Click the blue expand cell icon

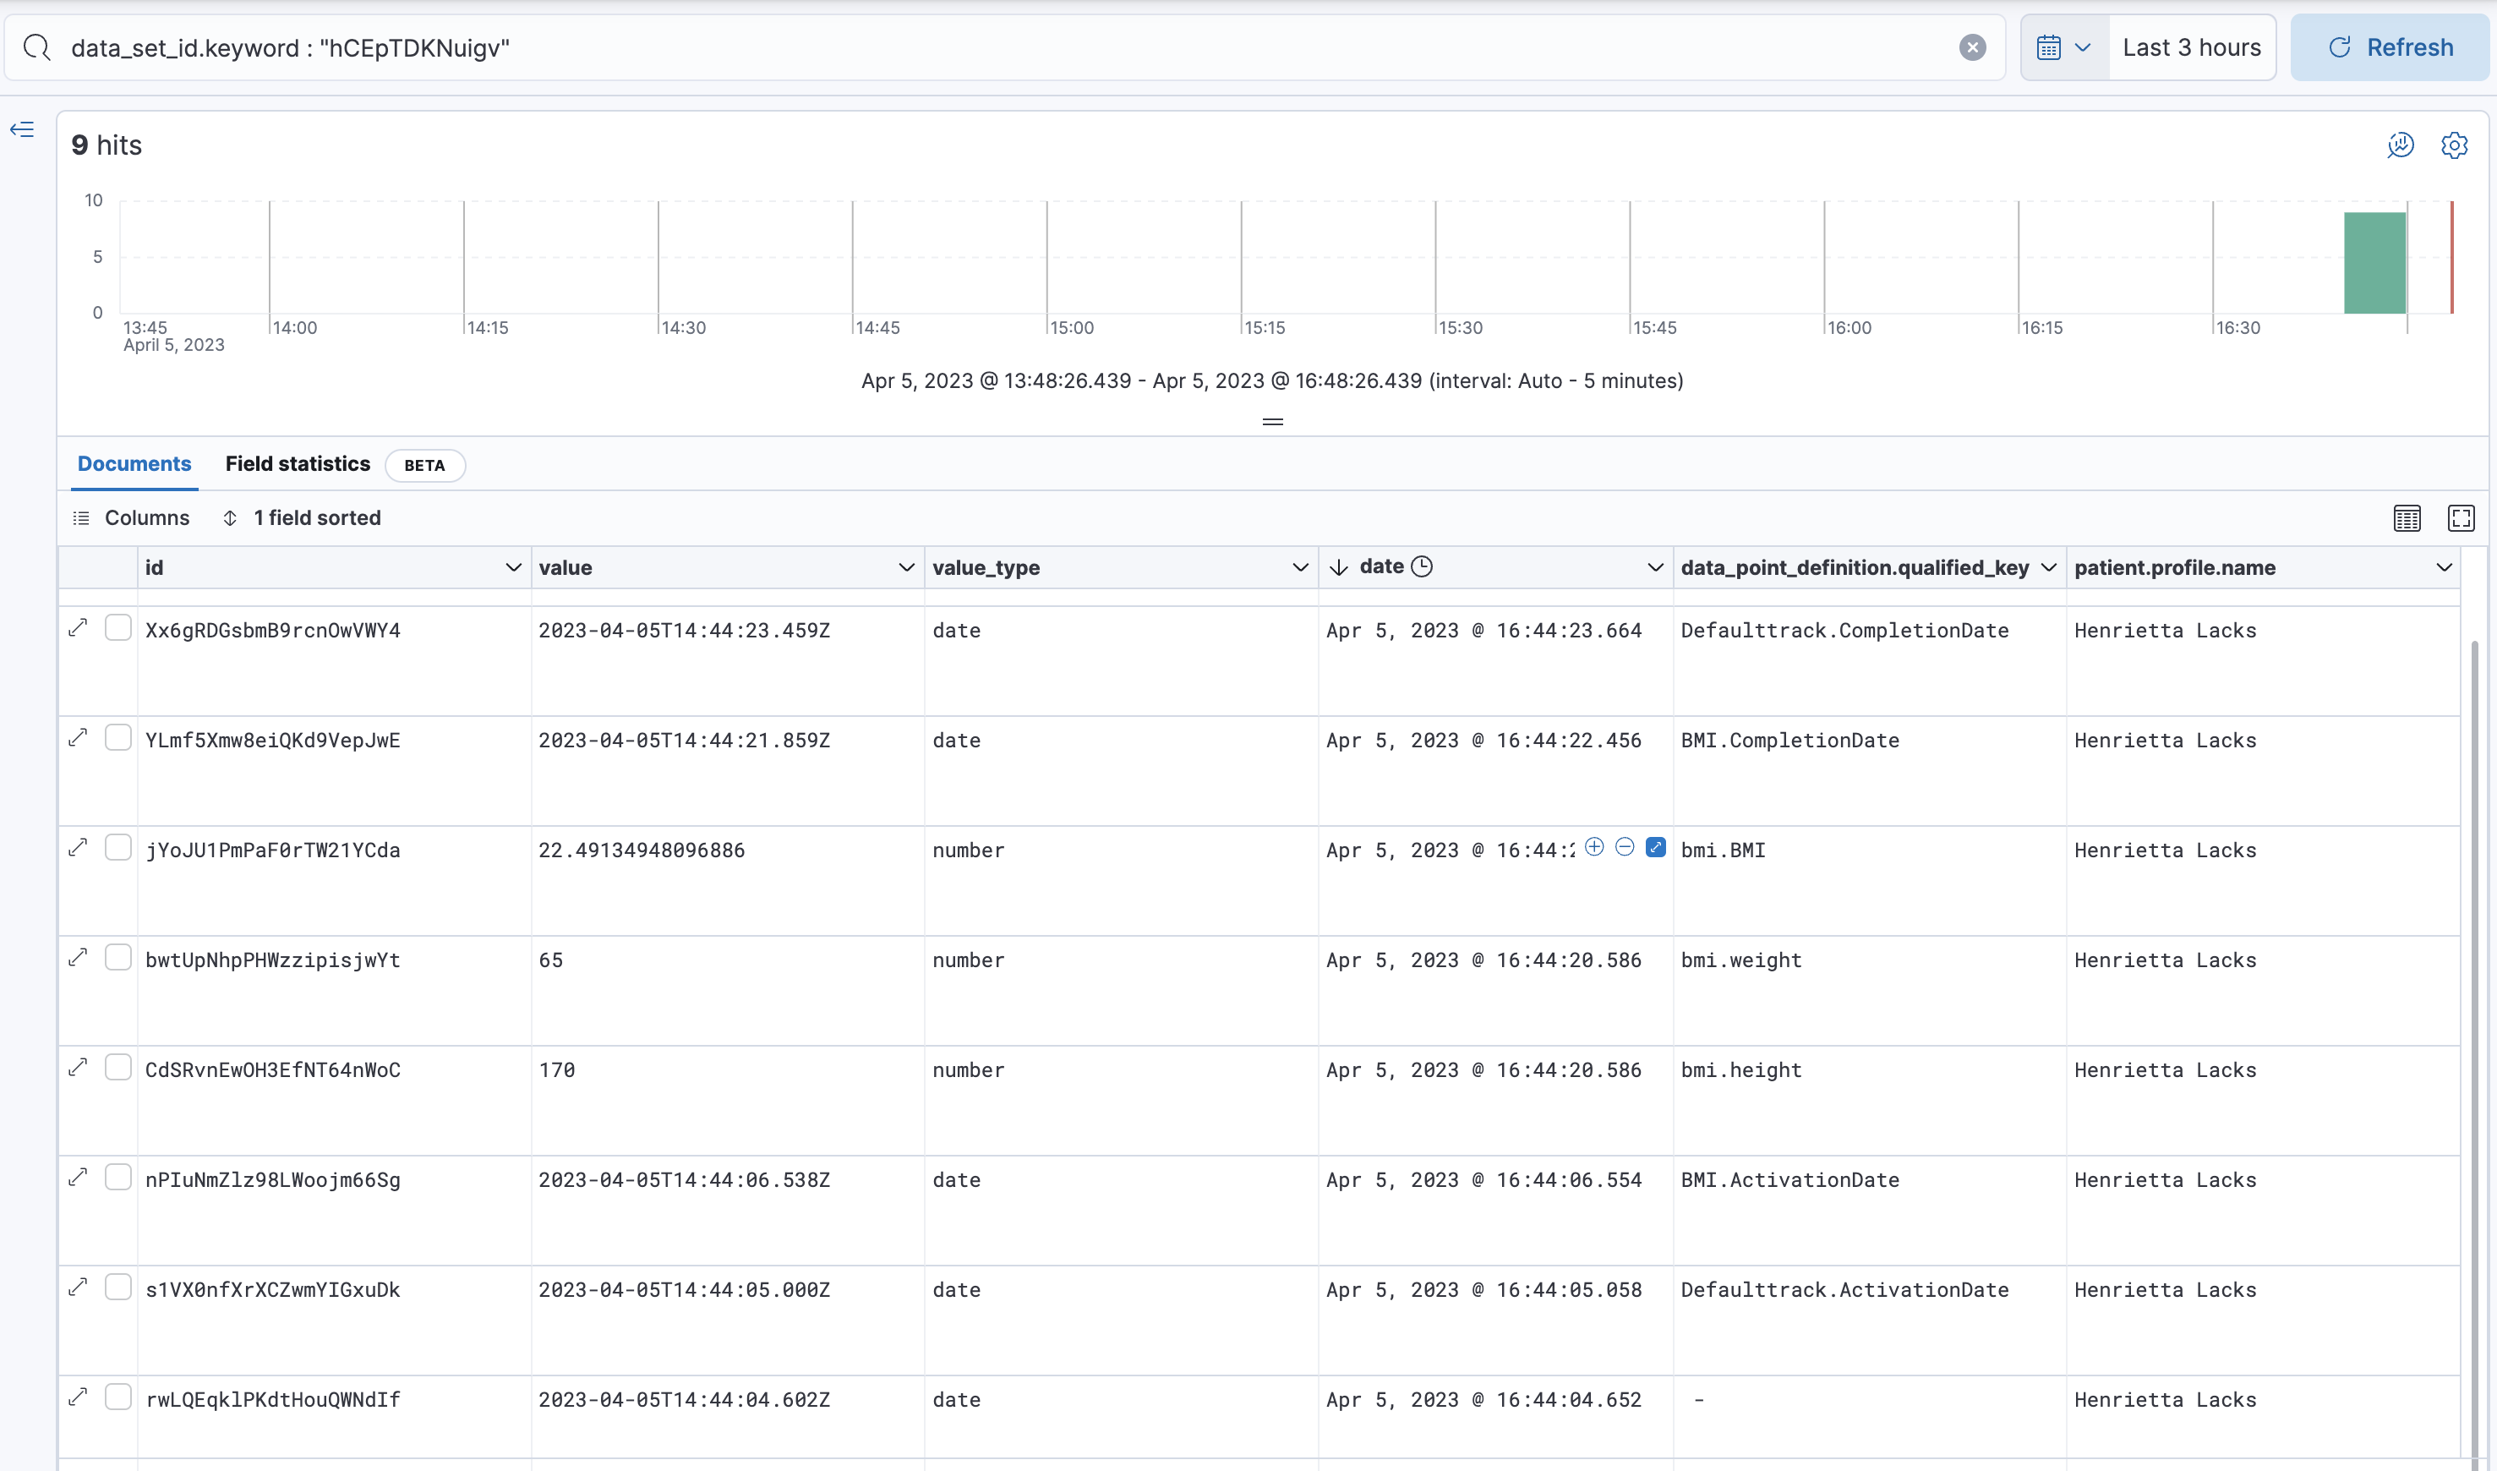click(1656, 846)
